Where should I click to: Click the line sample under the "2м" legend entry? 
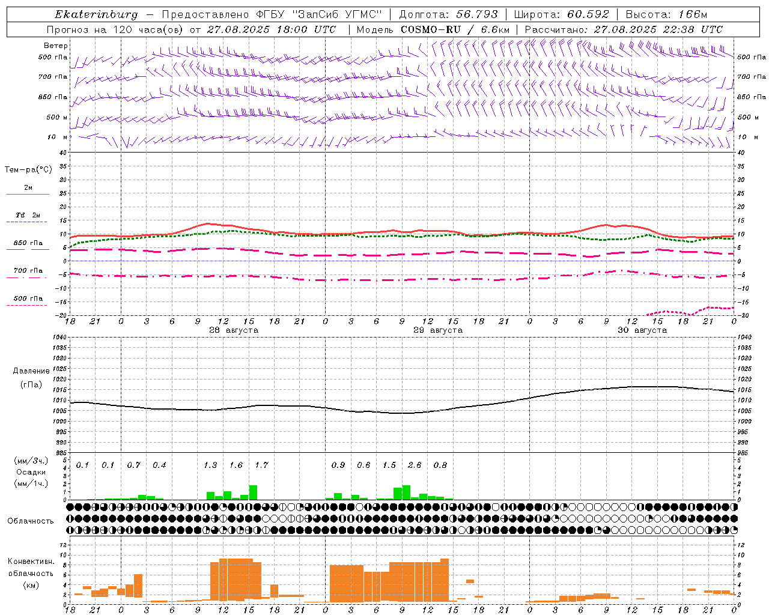(28, 194)
